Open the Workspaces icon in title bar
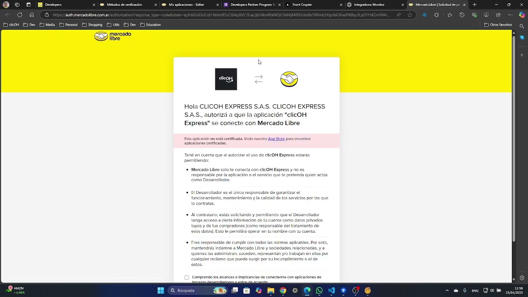This screenshot has width=528, height=297. tap(17, 5)
